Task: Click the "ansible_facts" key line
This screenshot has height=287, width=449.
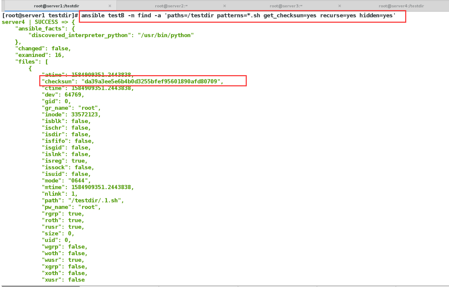Action: [x=45, y=29]
